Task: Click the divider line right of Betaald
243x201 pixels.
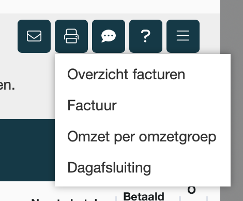Action: point(180,198)
